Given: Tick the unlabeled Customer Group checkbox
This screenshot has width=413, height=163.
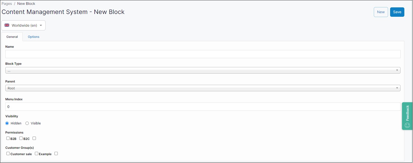Looking at the screenshot, I should 56,154.
